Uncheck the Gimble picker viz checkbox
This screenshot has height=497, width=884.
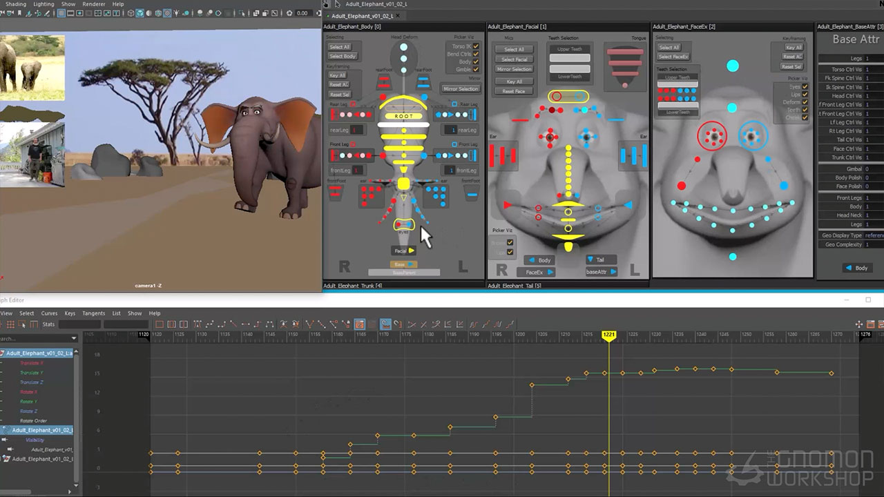[476, 70]
